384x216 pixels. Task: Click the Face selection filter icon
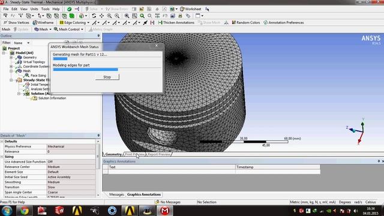[x=64, y=16]
